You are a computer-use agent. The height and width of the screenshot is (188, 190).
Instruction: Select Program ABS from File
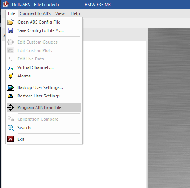[44, 107]
